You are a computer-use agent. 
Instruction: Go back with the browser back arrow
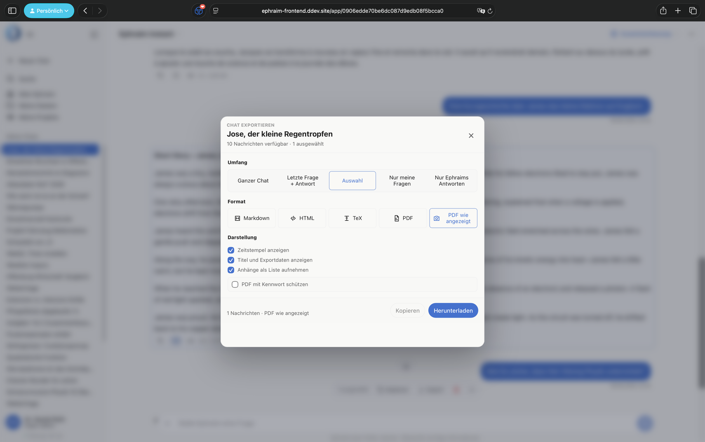(x=85, y=11)
